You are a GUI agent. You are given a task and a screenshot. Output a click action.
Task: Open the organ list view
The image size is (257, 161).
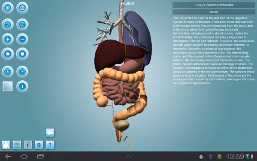coord(17,145)
